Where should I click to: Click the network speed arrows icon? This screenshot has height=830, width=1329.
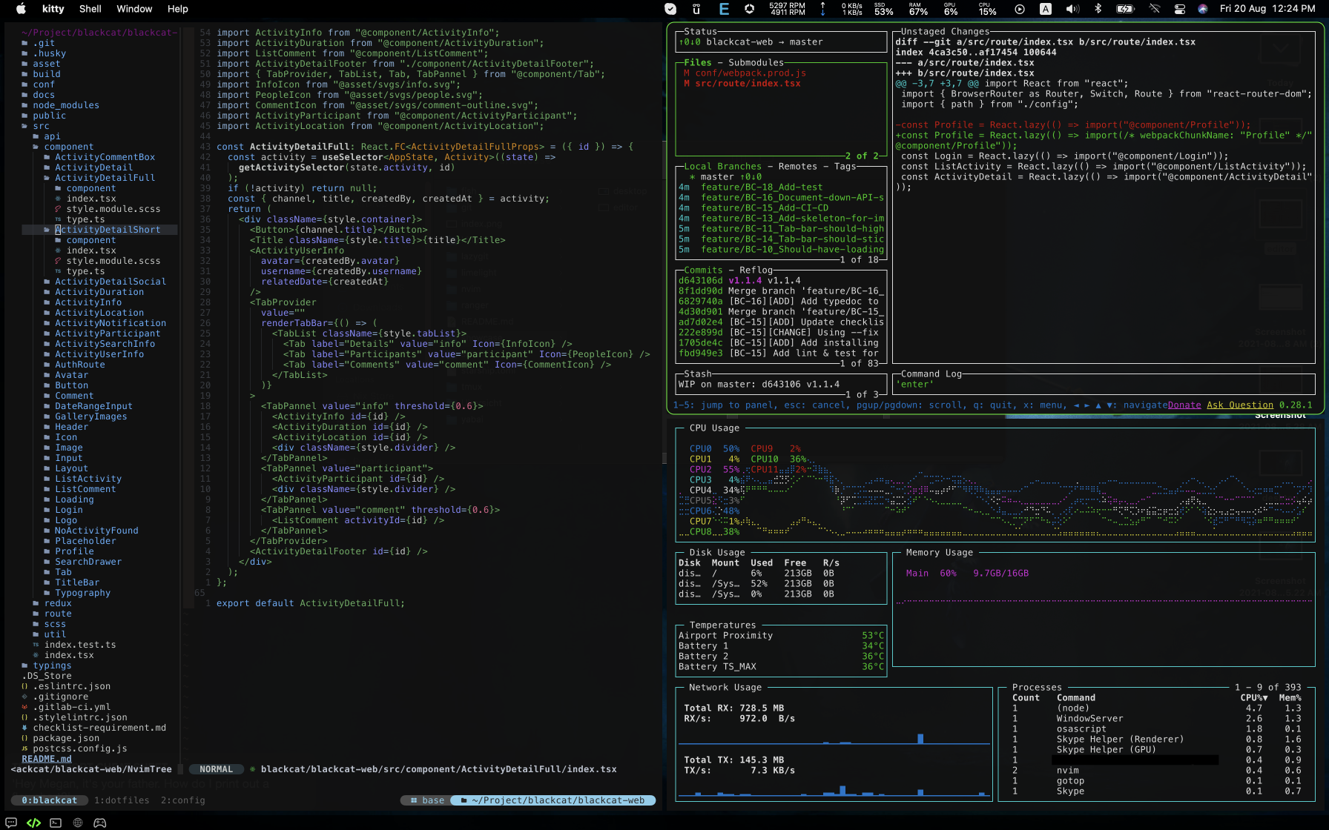click(x=822, y=9)
